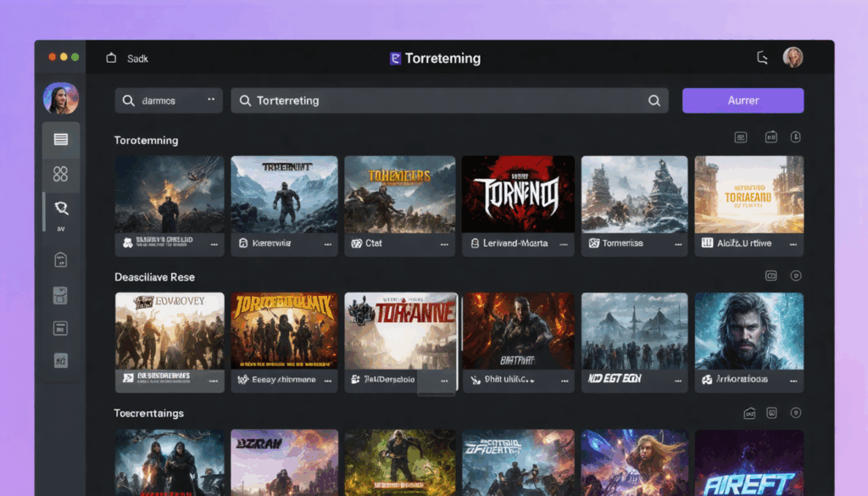The height and width of the screenshot is (496, 868).
Task: Click the Irrkoræioas card title
Action: click(742, 379)
